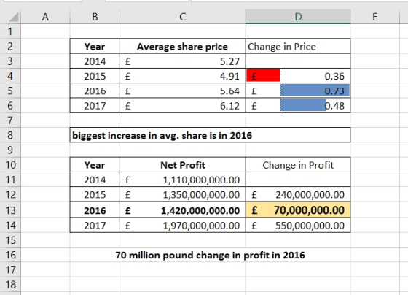Select column A header

click(x=45, y=17)
